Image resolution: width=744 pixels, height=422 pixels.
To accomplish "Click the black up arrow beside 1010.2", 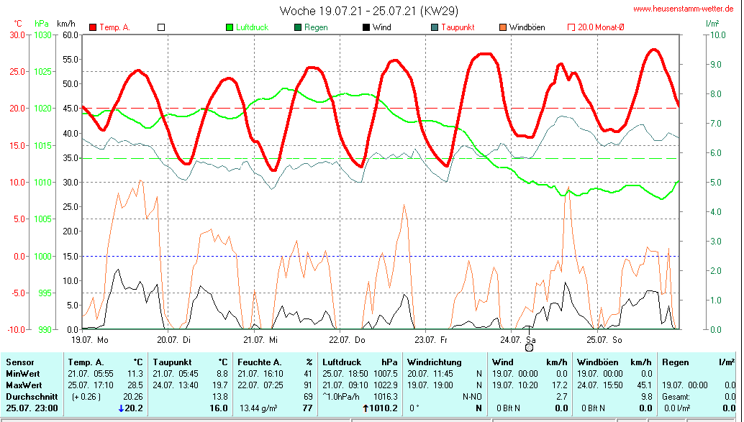I will click(365, 408).
